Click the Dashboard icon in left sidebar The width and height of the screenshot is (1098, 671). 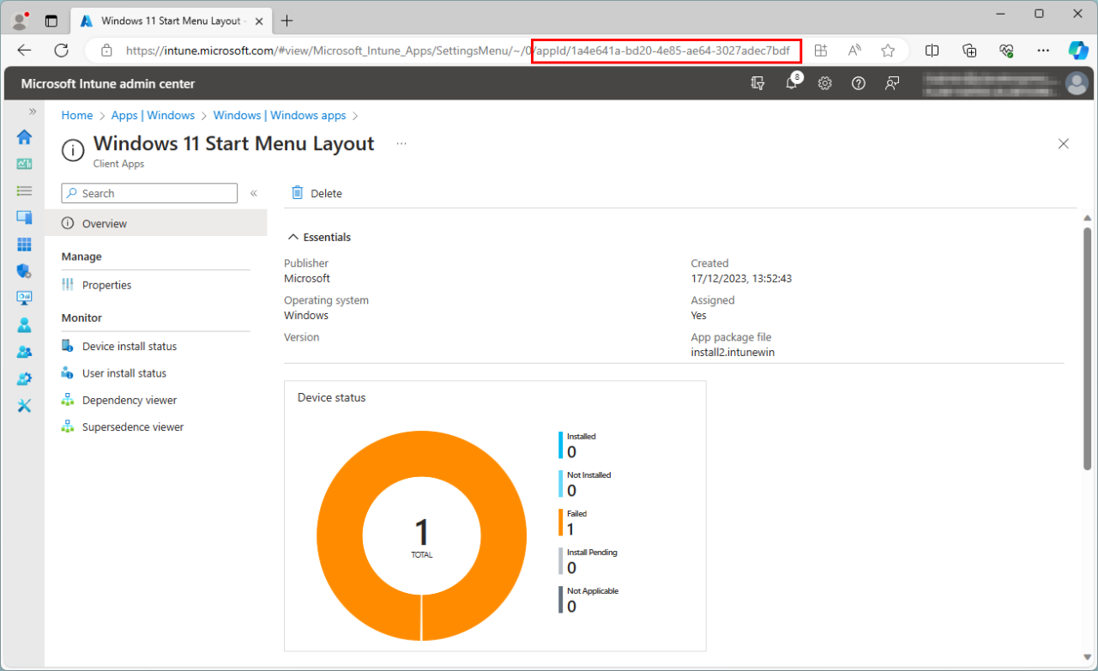click(24, 164)
